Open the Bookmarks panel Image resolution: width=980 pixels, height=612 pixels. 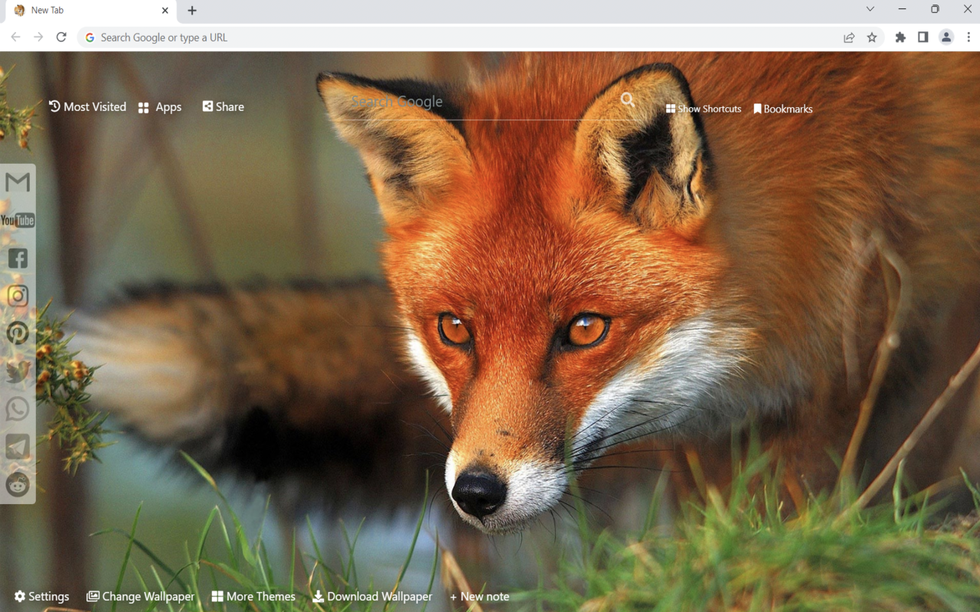coord(783,109)
